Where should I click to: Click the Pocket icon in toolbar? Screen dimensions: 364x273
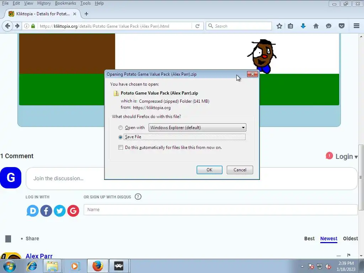(342, 26)
